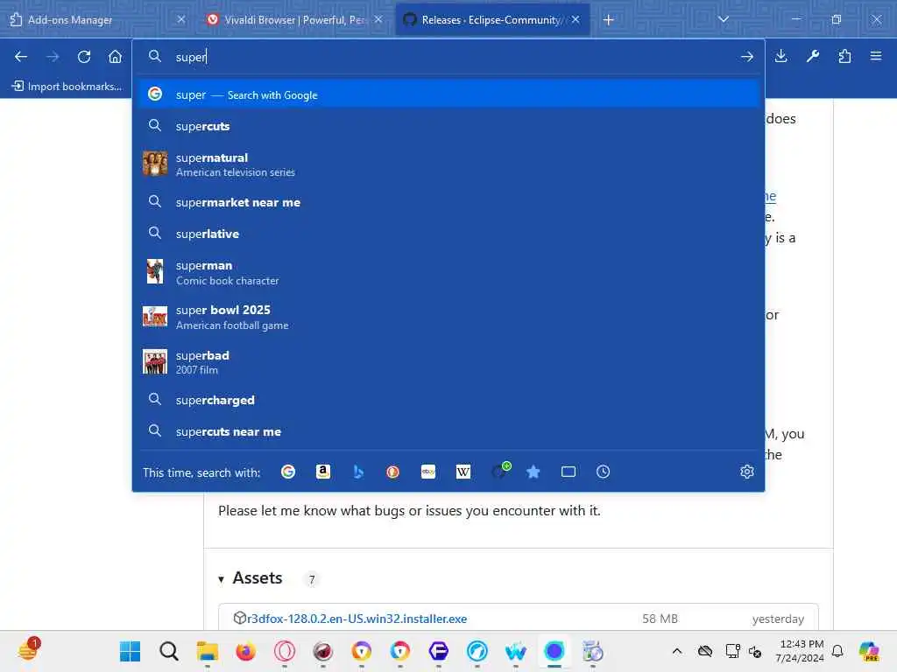Choose the 'superlative' suggestion
The height and width of the screenshot is (672, 897).
448,233
